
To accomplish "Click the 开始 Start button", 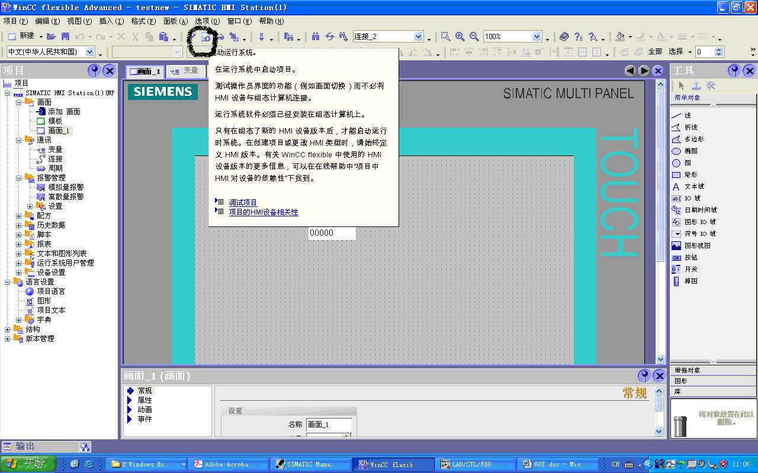I will point(28,464).
